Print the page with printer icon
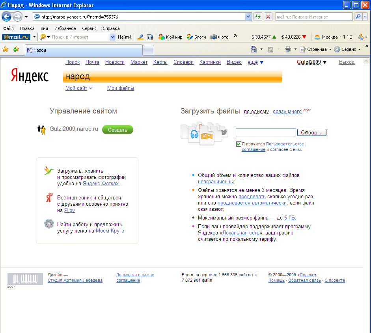The width and height of the screenshot is (371, 333). (x=288, y=49)
